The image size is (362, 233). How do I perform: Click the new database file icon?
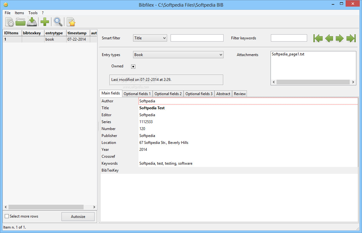[x=9, y=22]
